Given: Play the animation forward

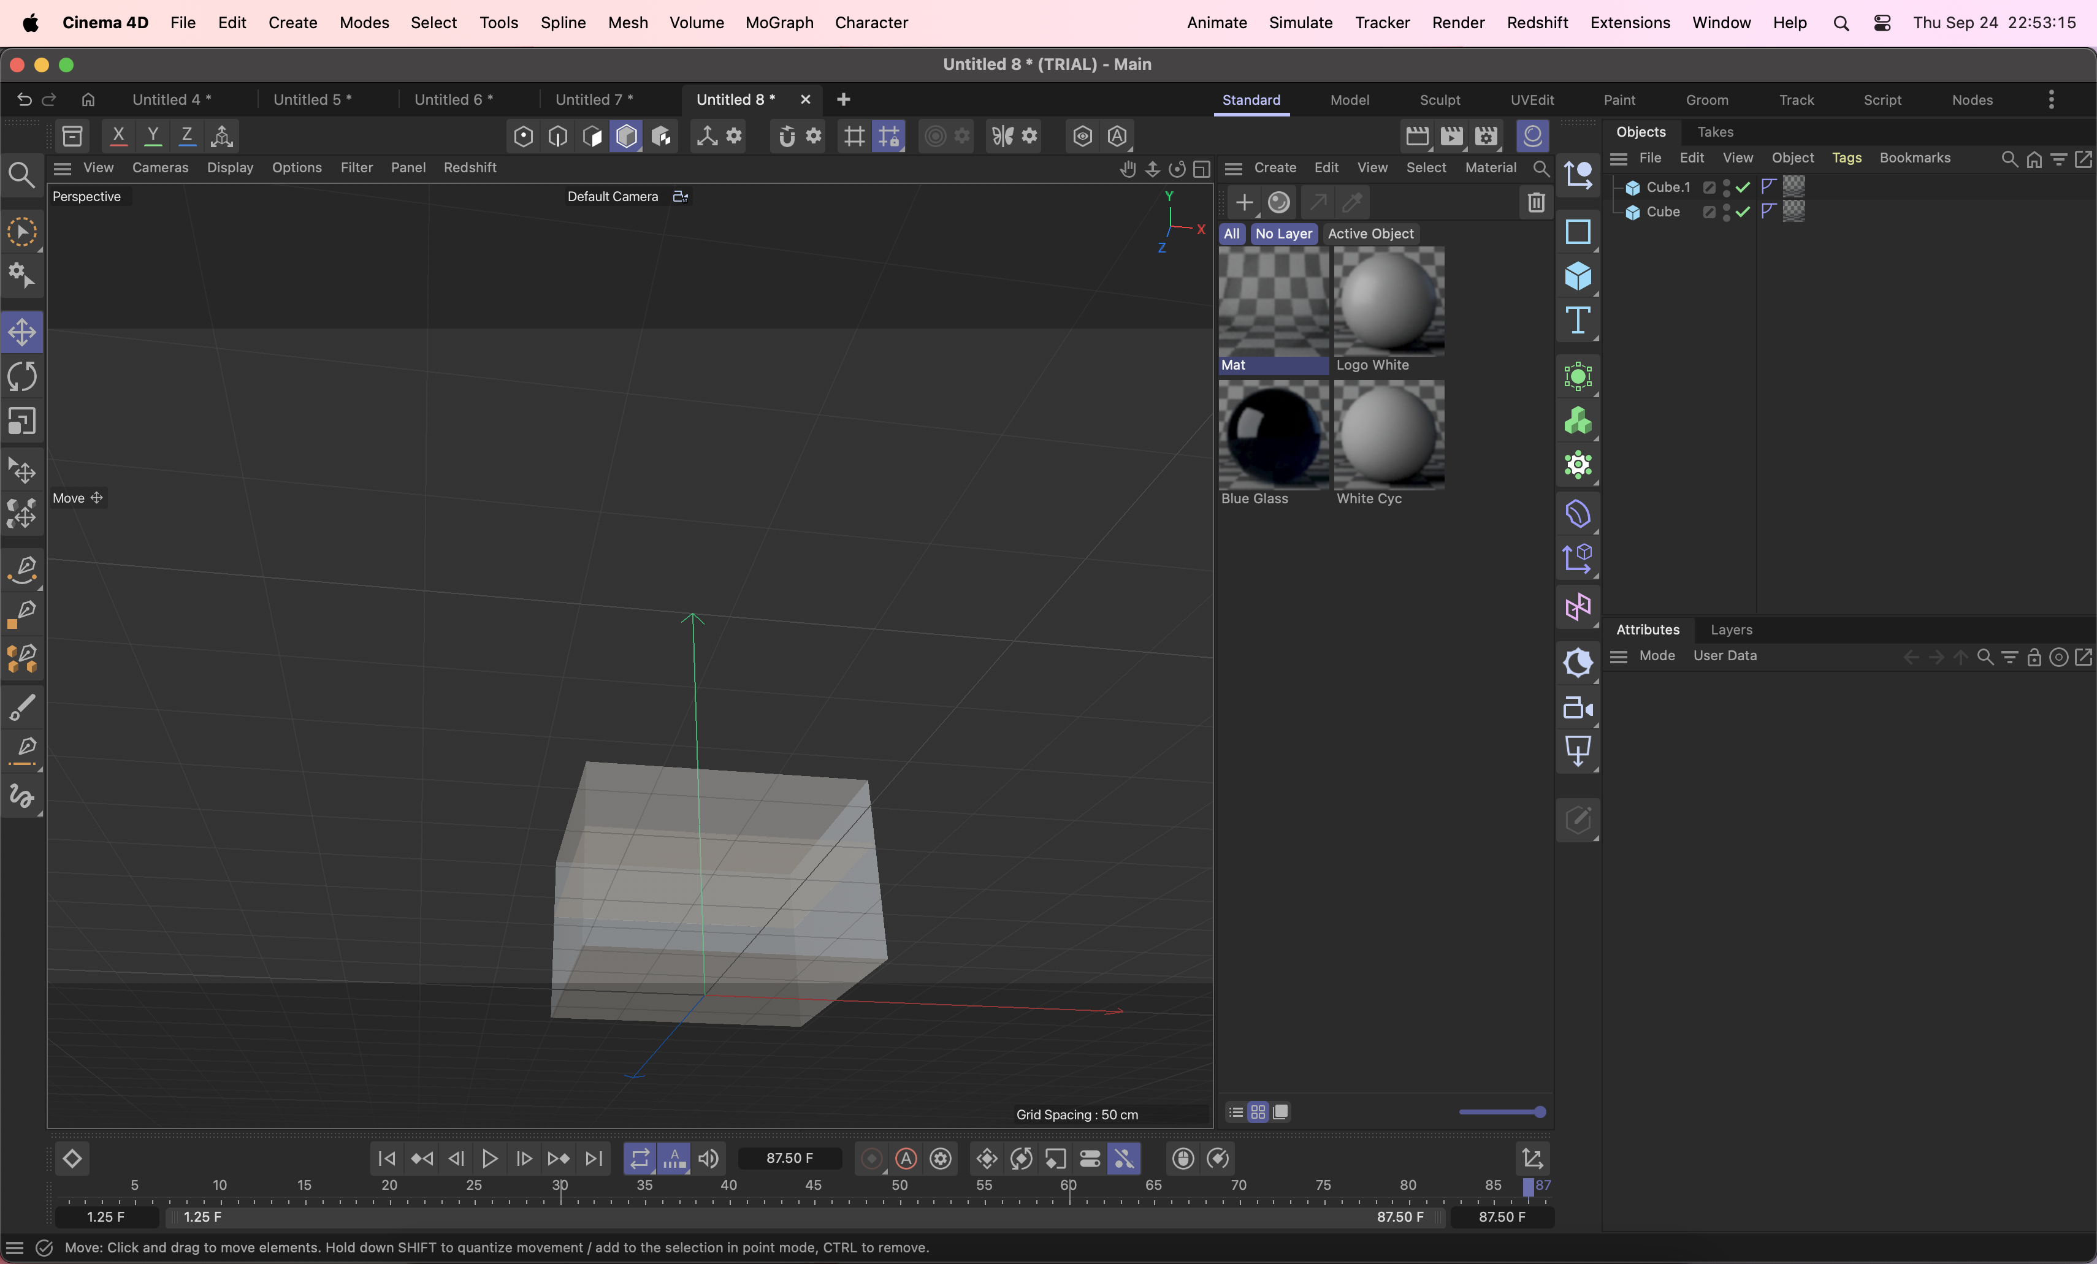Looking at the screenshot, I should (489, 1159).
